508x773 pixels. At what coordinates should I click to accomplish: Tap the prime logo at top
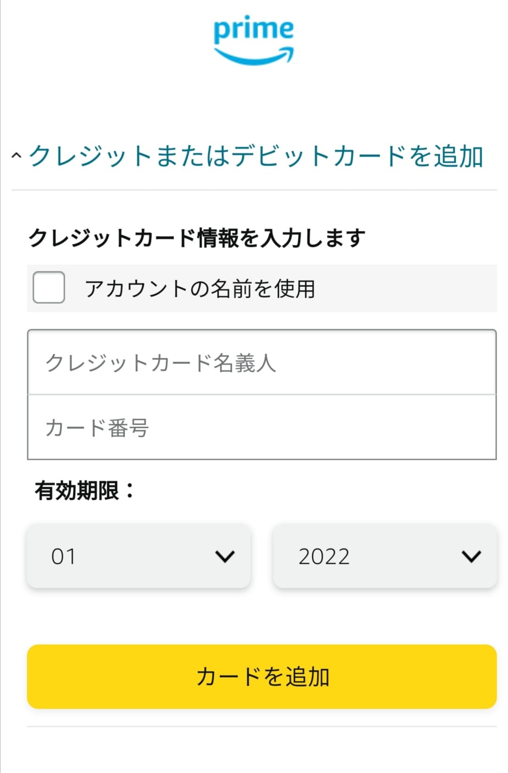254,40
